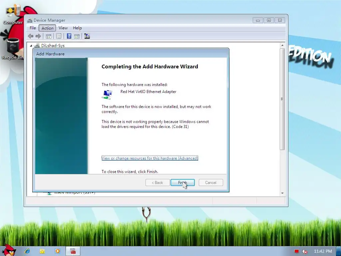Open View or change resources (Advanced) link
341x256 pixels.
point(150,158)
